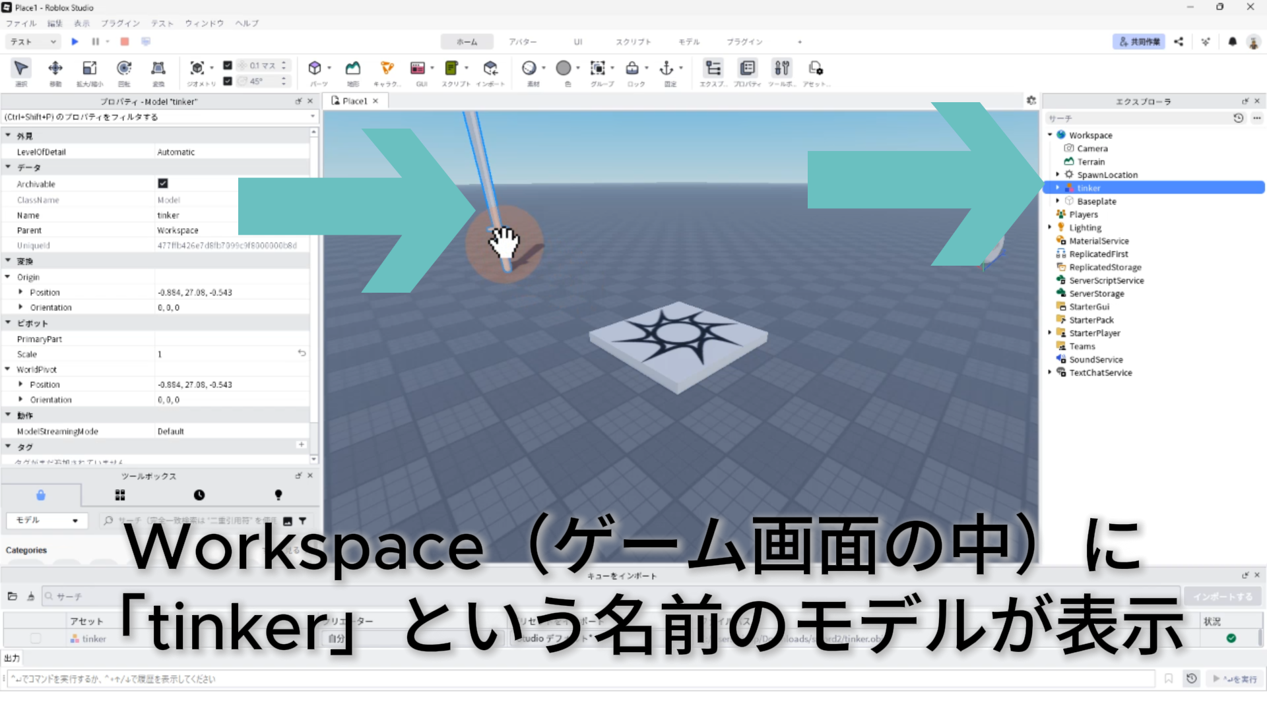Toggle the 45° rotation snap checkbox
1267x712 pixels.
228,81
